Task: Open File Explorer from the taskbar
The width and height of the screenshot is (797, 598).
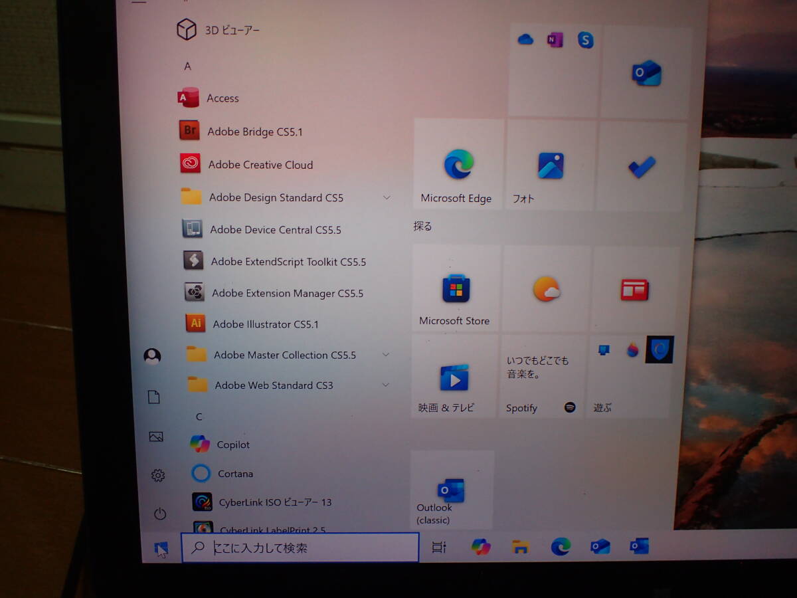Action: [521, 547]
